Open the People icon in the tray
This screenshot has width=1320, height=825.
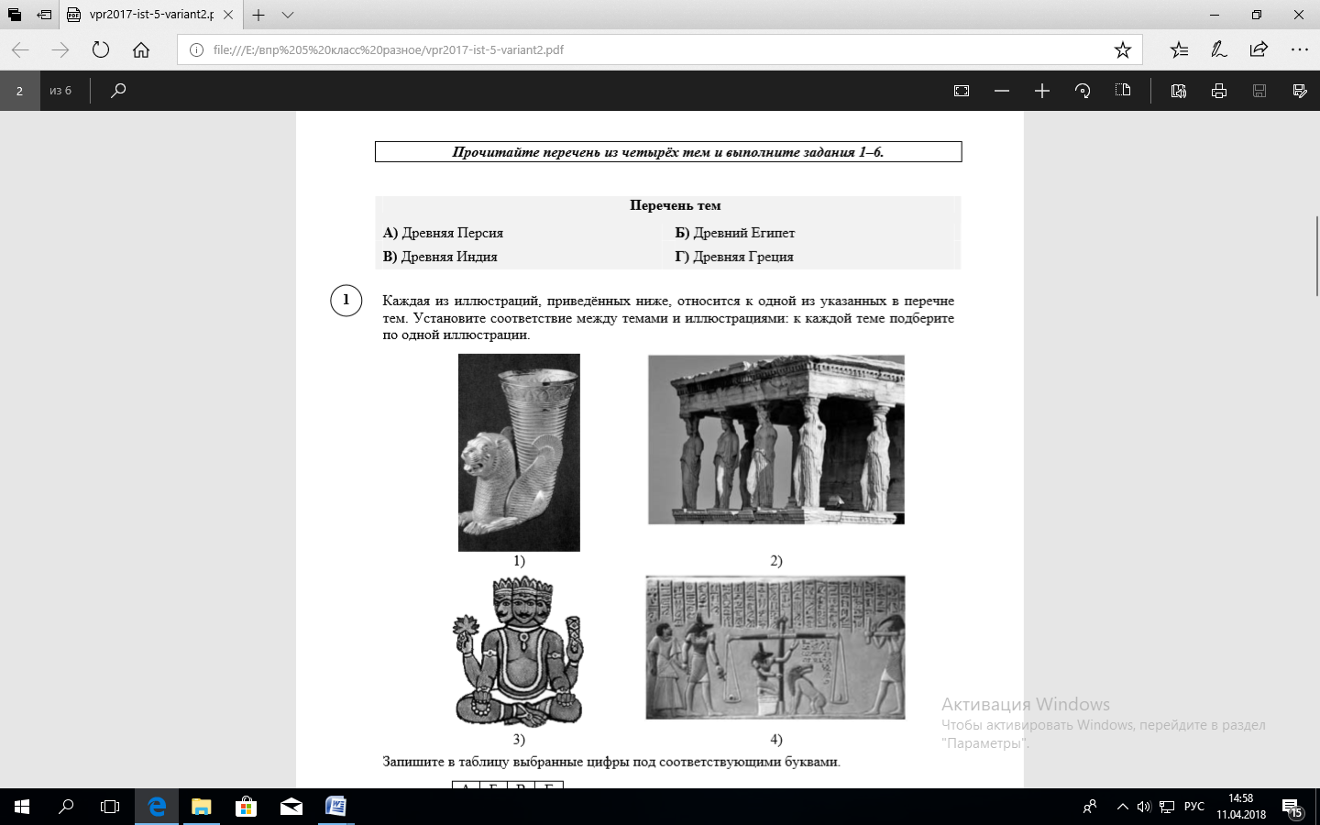1090,807
